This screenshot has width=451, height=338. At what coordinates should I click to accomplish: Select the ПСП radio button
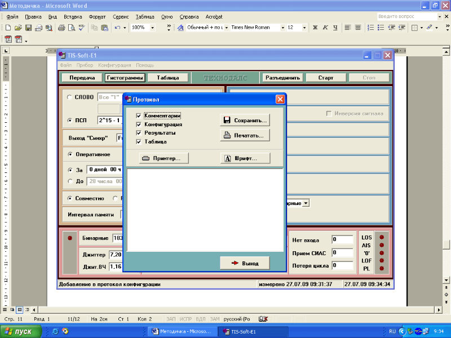point(69,121)
